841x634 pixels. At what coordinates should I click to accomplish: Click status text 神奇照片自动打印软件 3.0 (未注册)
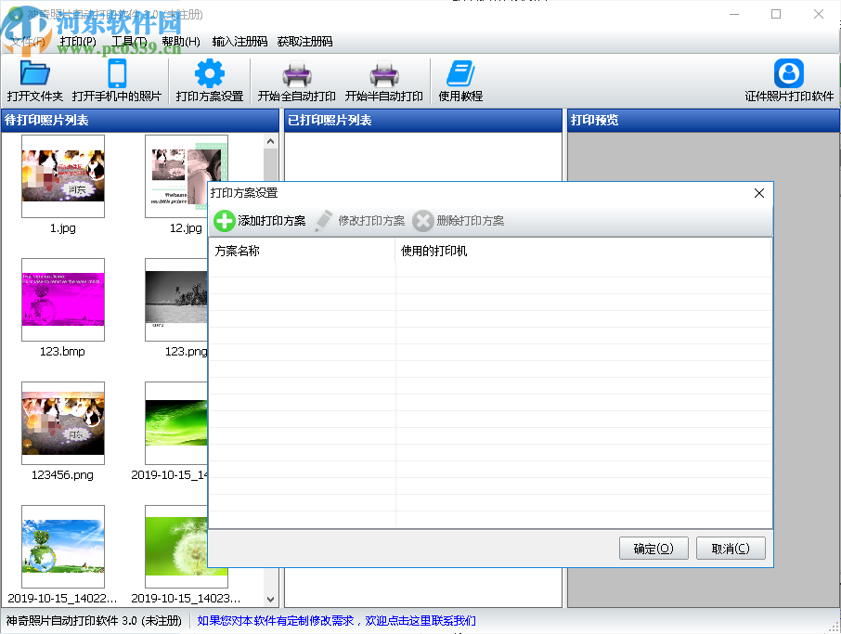94,621
